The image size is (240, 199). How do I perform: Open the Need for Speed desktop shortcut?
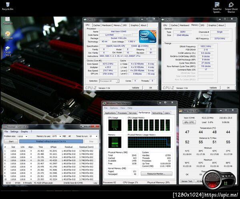tap(217, 7)
